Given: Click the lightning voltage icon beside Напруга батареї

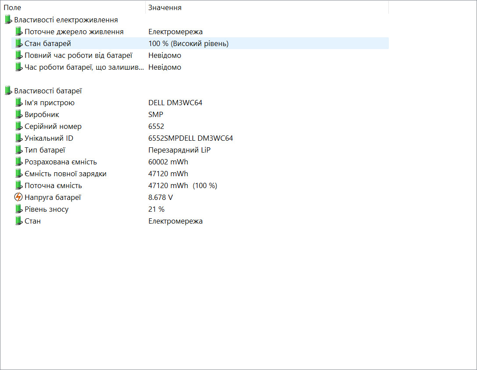Looking at the screenshot, I should (x=18, y=197).
